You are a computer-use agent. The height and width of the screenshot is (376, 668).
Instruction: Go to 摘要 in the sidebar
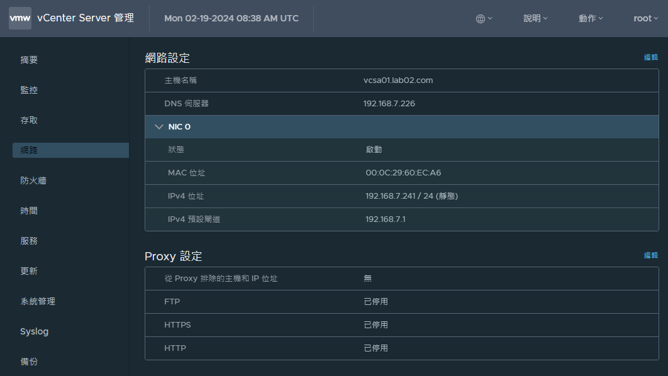coord(29,60)
